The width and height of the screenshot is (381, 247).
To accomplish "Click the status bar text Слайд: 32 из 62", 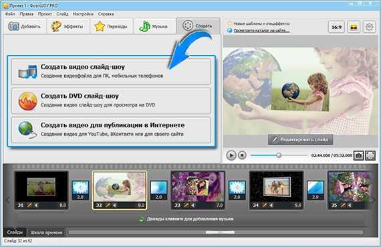I will tap(18, 241).
